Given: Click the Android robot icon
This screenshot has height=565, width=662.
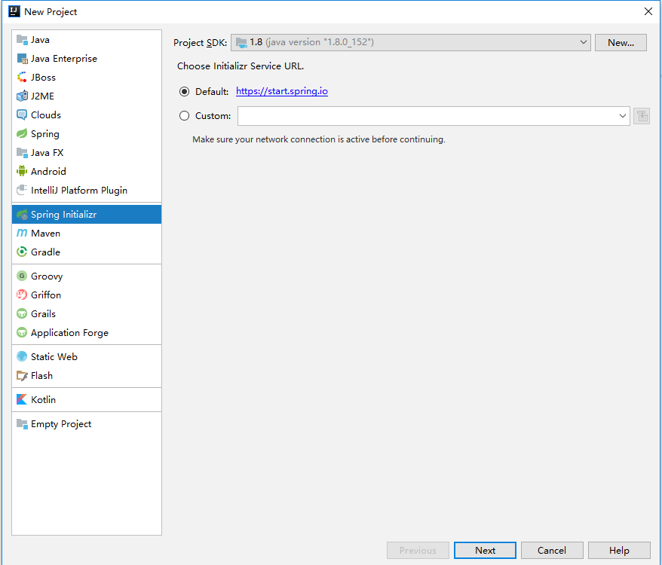Looking at the screenshot, I should pos(22,172).
